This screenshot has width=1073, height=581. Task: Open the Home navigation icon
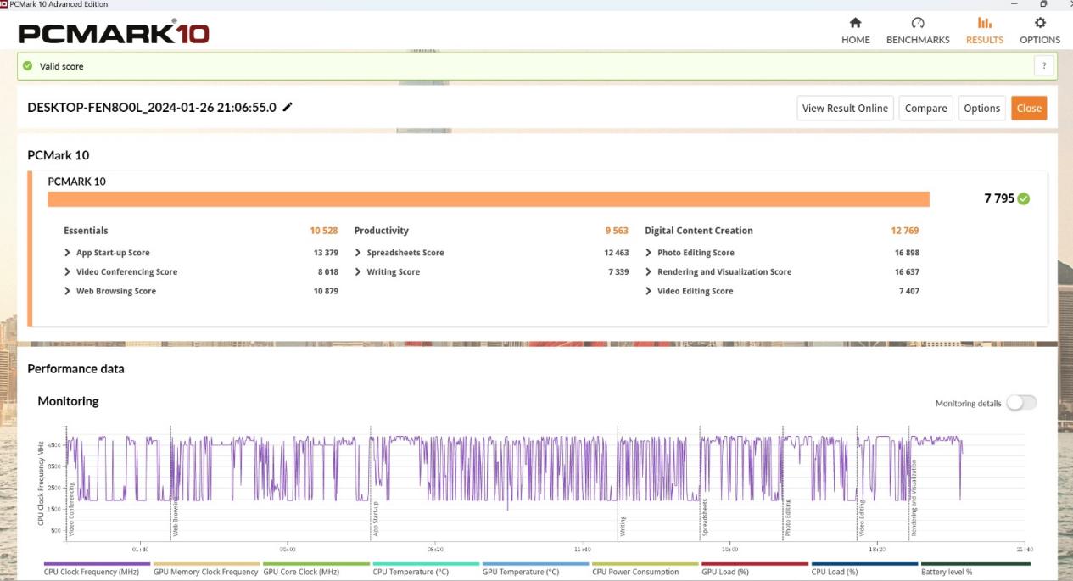point(855,23)
